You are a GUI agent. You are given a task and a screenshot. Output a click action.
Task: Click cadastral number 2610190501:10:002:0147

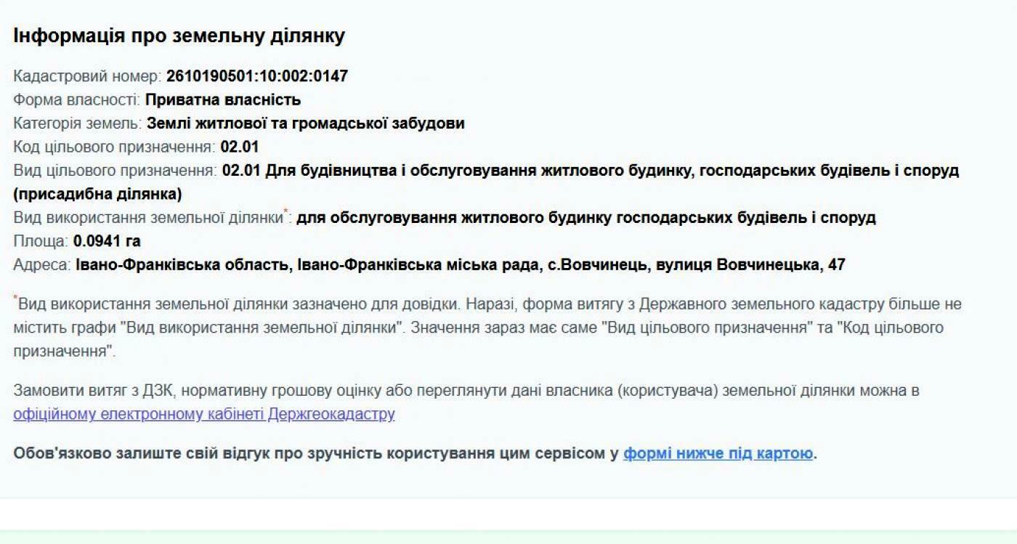257,76
